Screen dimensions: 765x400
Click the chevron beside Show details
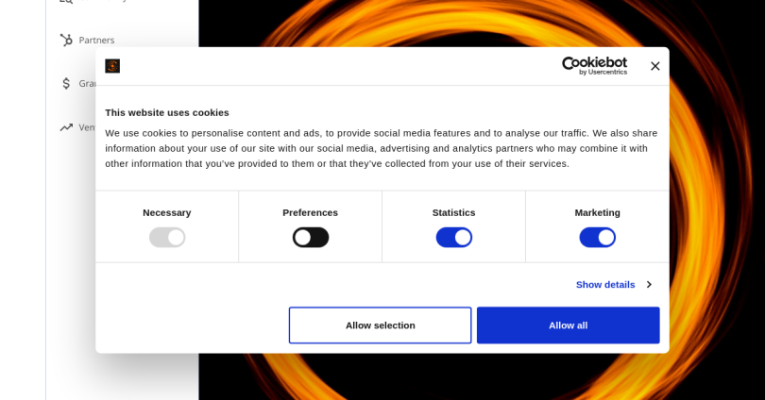pyautogui.click(x=648, y=285)
